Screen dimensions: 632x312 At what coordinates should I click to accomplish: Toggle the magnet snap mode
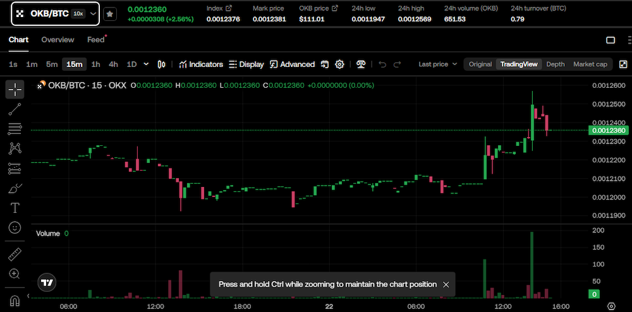click(x=15, y=299)
